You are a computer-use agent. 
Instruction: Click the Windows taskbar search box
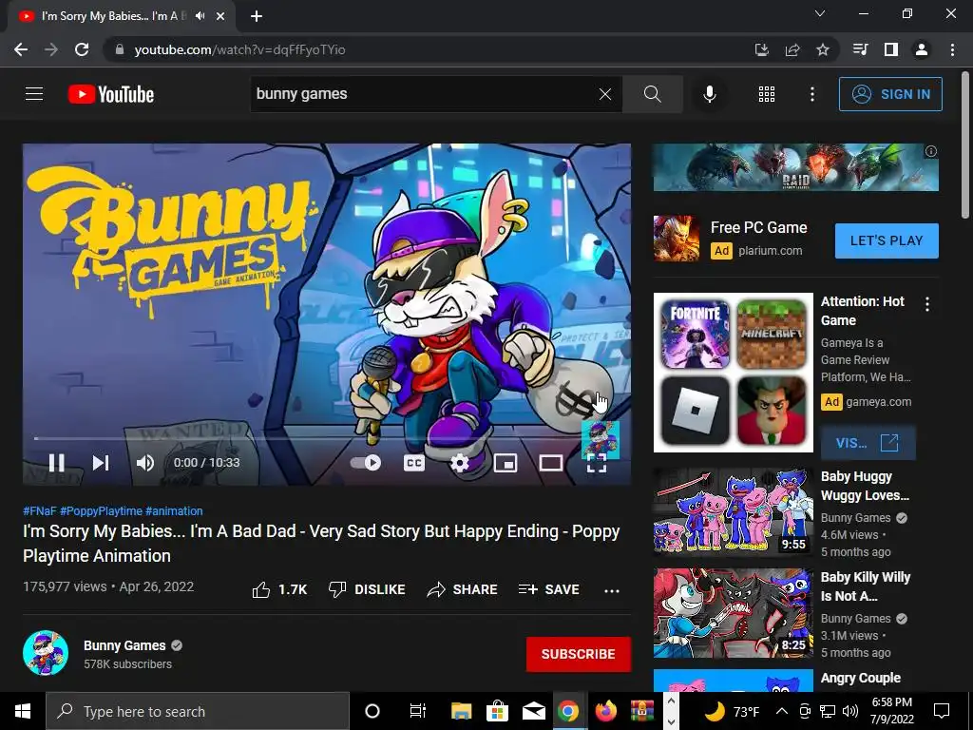(x=198, y=711)
